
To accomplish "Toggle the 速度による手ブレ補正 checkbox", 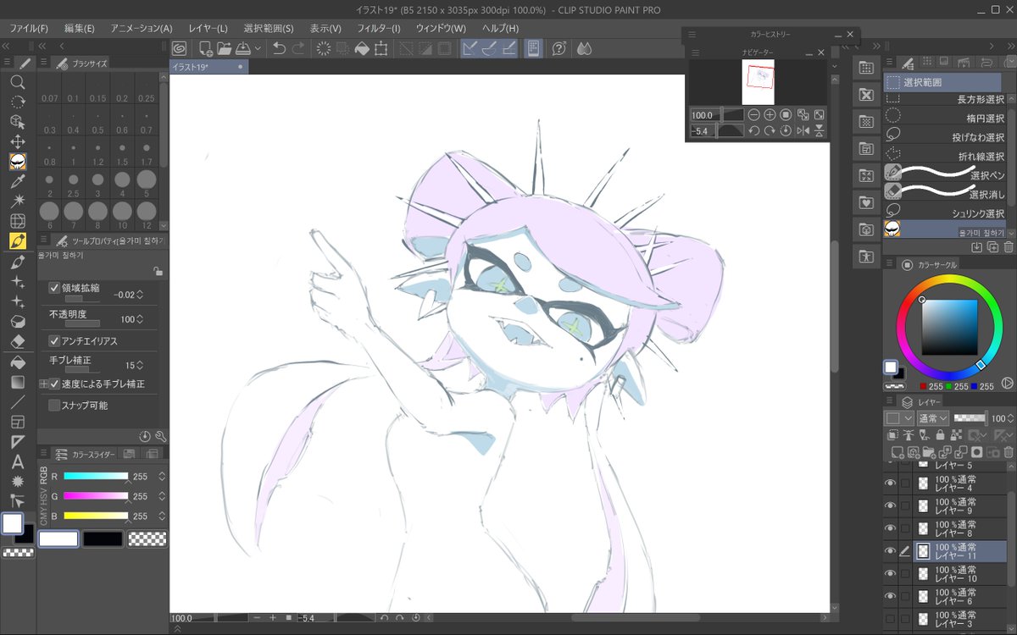I will (x=54, y=384).
